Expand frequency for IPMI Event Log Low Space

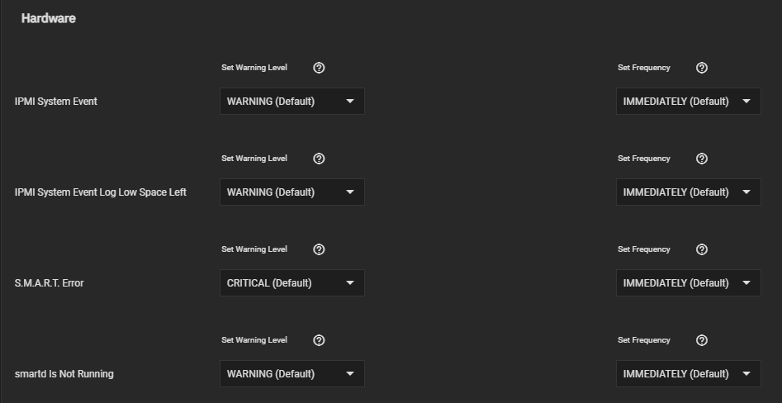click(688, 192)
